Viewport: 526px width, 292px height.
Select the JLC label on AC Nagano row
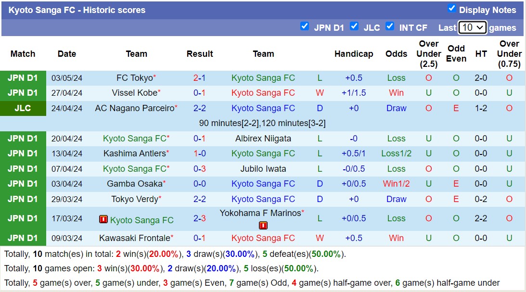click(x=22, y=108)
